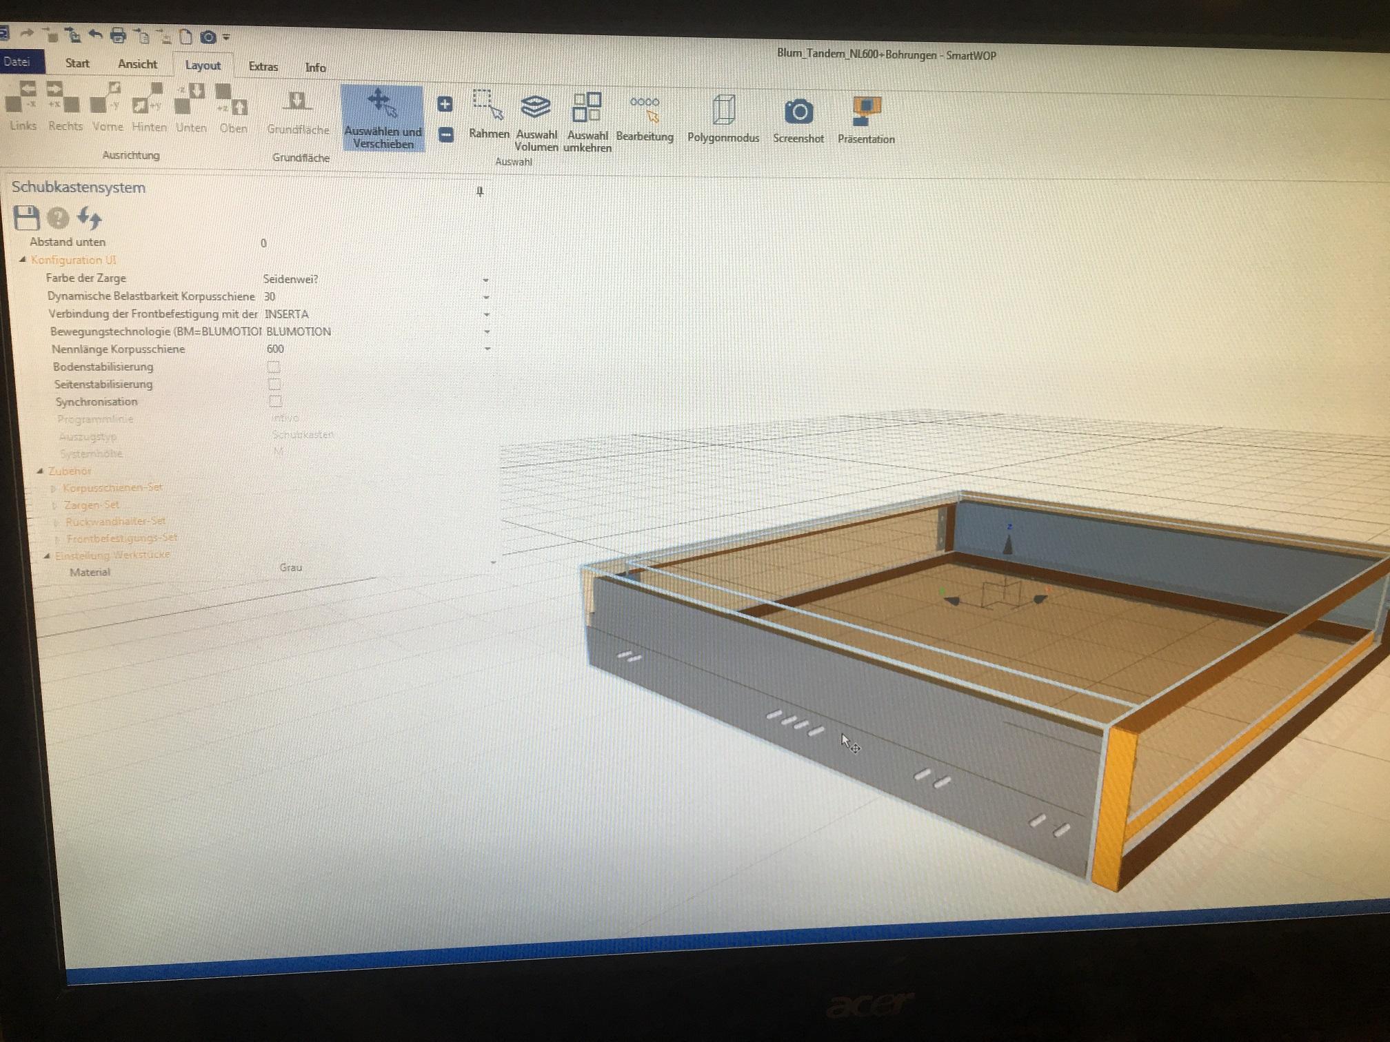Click Auswahl Volumen tool
Viewport: 1390px width, 1042px height.
[536, 123]
